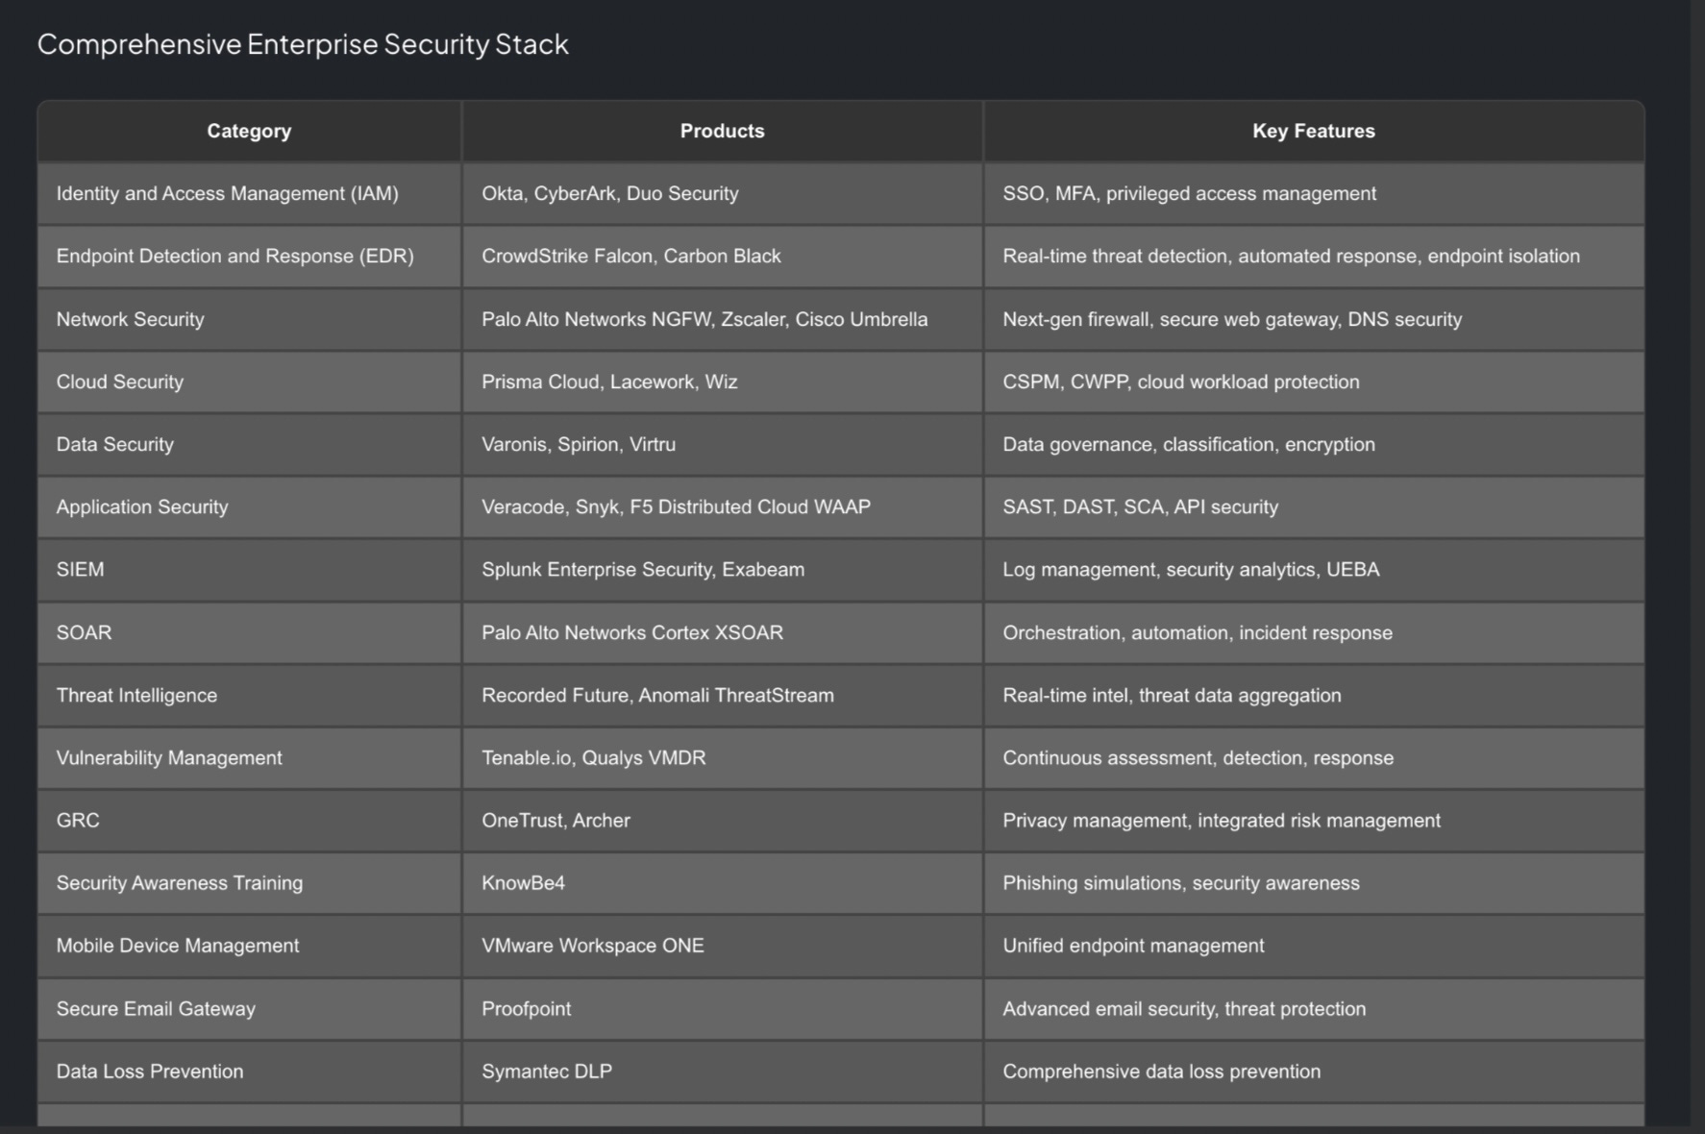Select the Comprehensive Enterprise Security Stack heading
Viewport: 1705px width, 1134px height.
pyautogui.click(x=303, y=44)
